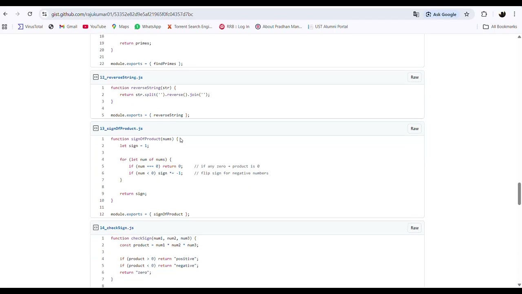Click the Ask Google button

[x=441, y=14]
